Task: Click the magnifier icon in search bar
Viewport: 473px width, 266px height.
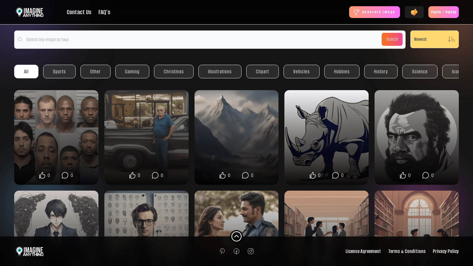Action: click(20, 40)
